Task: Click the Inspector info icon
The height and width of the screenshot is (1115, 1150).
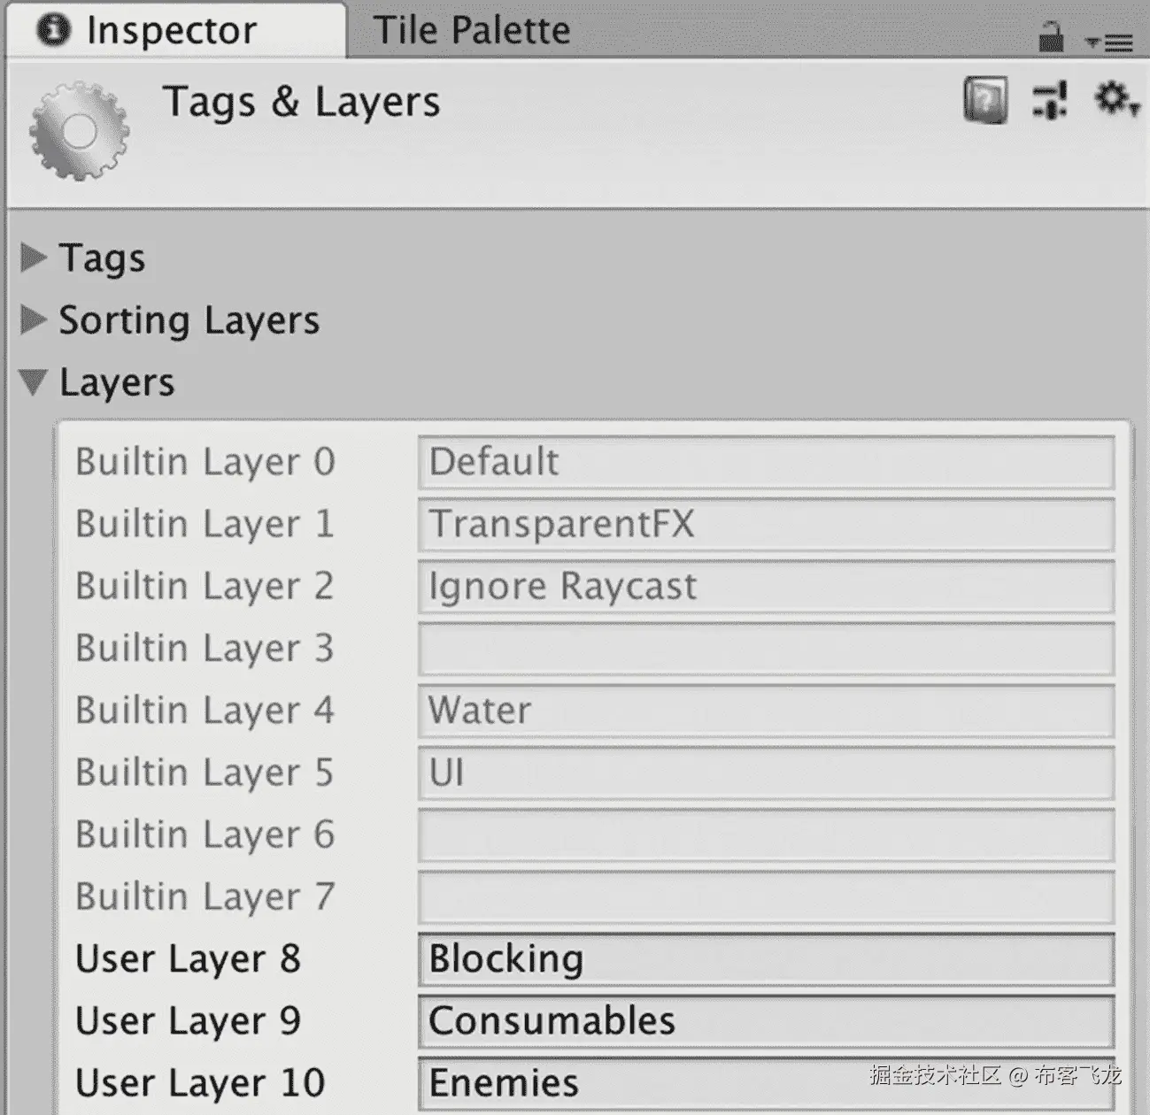Action: pos(53,31)
